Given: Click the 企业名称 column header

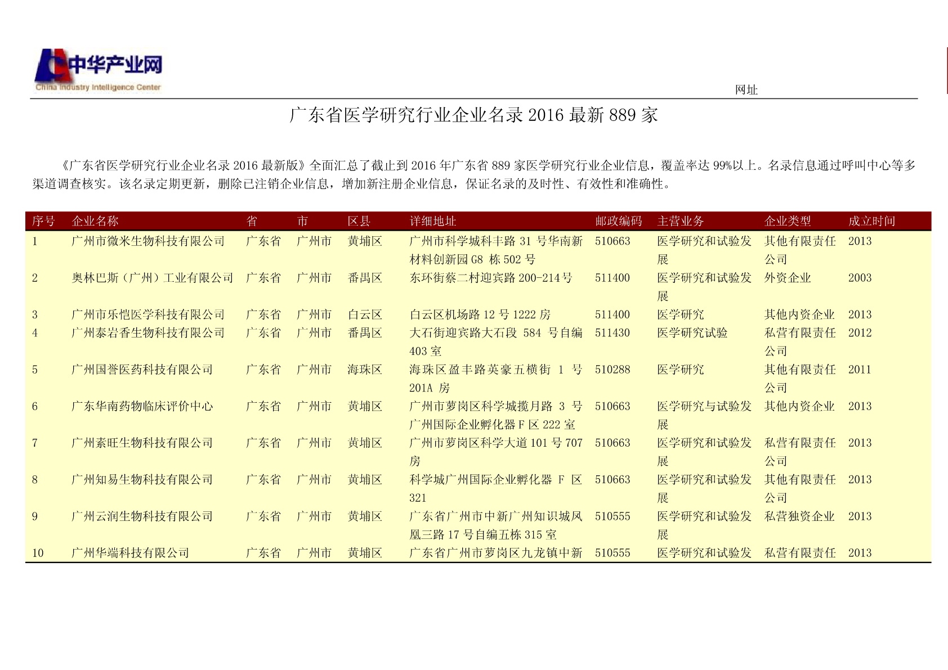Looking at the screenshot, I should tap(95, 221).
